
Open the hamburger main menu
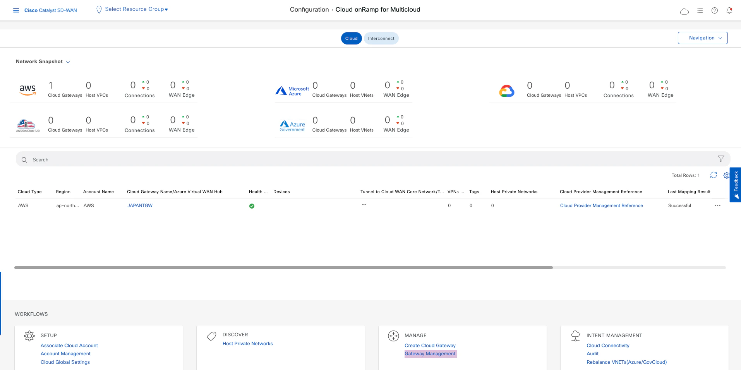pos(16,10)
